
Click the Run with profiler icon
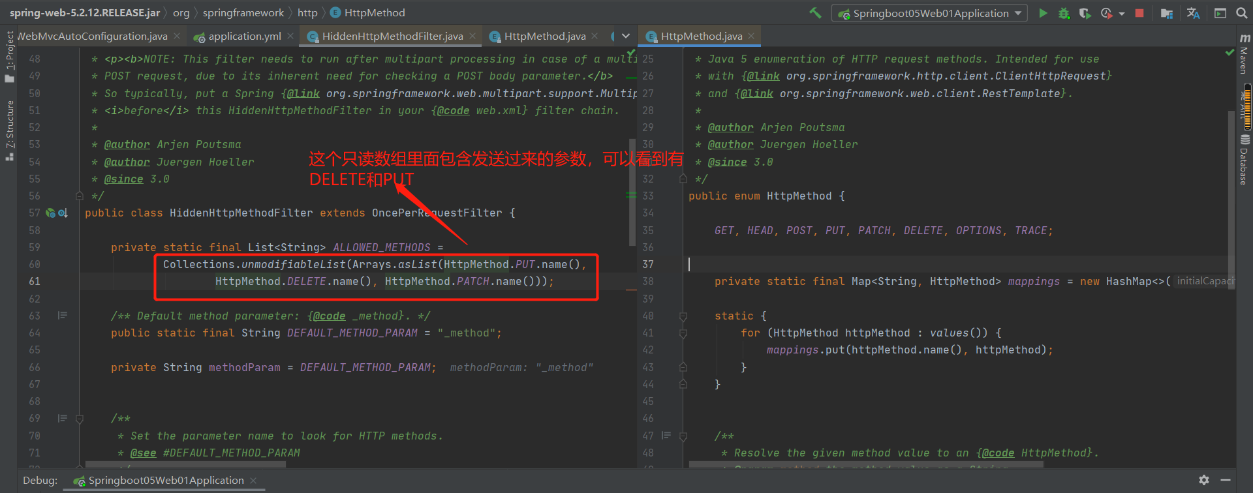pyautogui.click(x=1106, y=13)
